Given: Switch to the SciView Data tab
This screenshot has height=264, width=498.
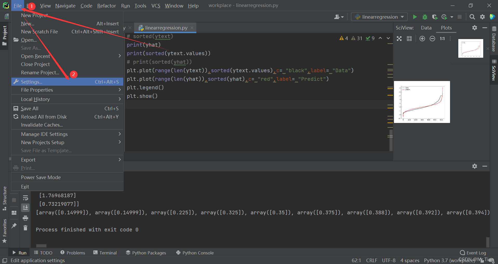Looking at the screenshot, I should tap(426, 28).
